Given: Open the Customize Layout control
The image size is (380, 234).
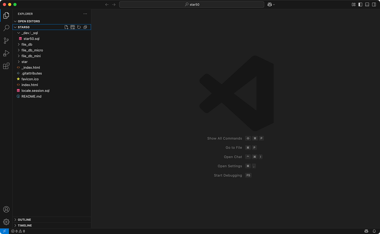Looking at the screenshot, I should pos(354,5).
